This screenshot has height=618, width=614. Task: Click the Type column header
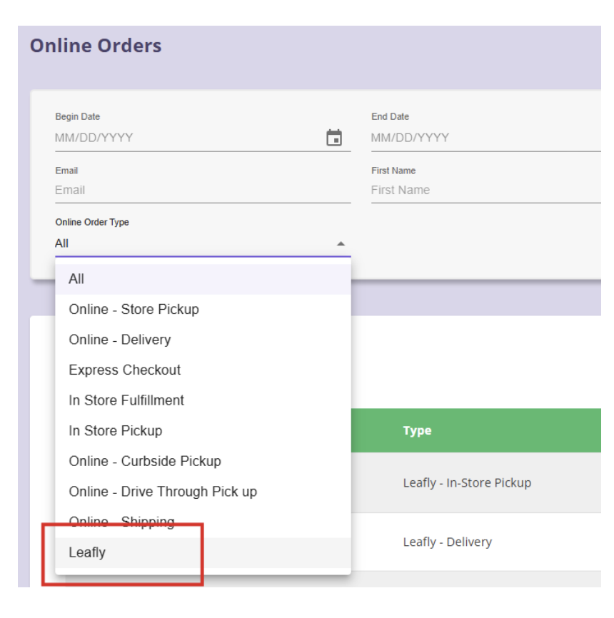click(417, 431)
